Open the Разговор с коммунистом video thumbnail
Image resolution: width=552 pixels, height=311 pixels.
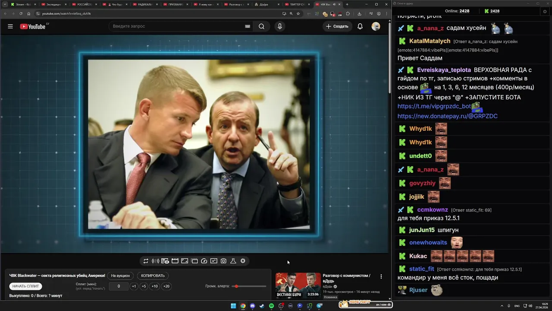click(298, 286)
